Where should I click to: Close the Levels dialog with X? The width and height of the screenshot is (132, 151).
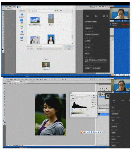point(96,93)
